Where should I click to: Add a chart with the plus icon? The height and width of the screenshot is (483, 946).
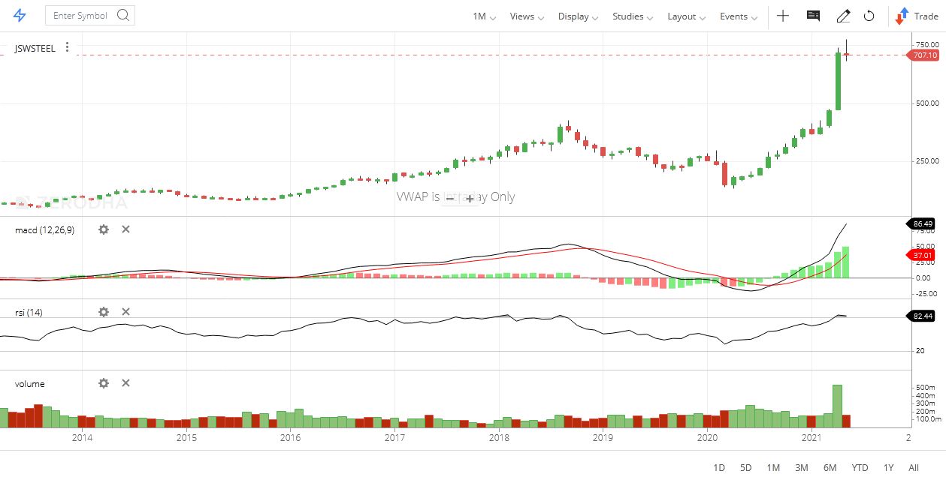[x=784, y=16]
